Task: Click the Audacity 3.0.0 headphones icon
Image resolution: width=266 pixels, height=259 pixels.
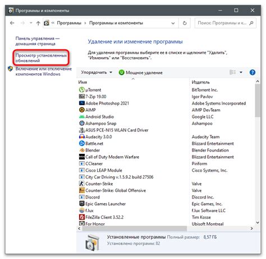Action: 82,137
